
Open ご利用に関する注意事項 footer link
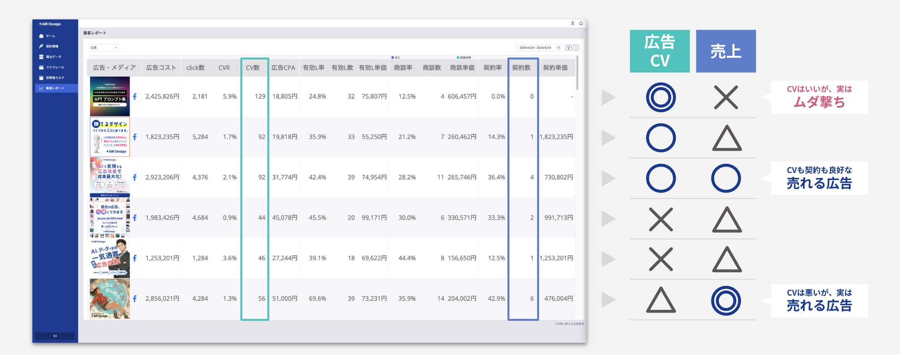(x=569, y=324)
